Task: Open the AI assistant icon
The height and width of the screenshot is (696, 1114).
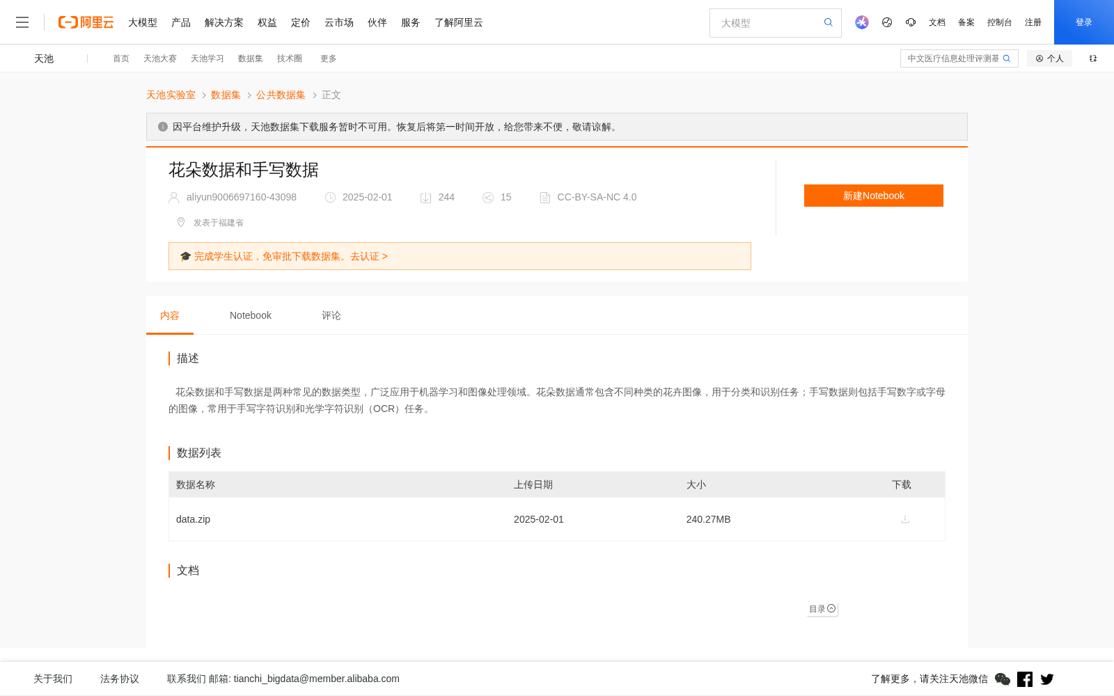Action: [x=862, y=22]
